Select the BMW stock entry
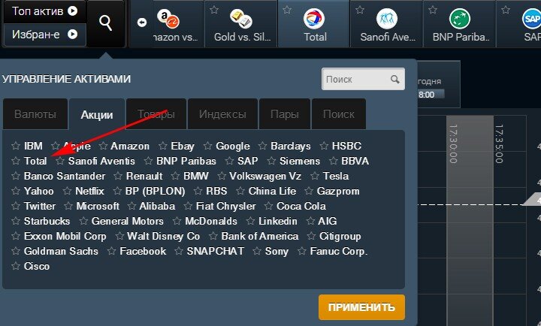 (196, 176)
